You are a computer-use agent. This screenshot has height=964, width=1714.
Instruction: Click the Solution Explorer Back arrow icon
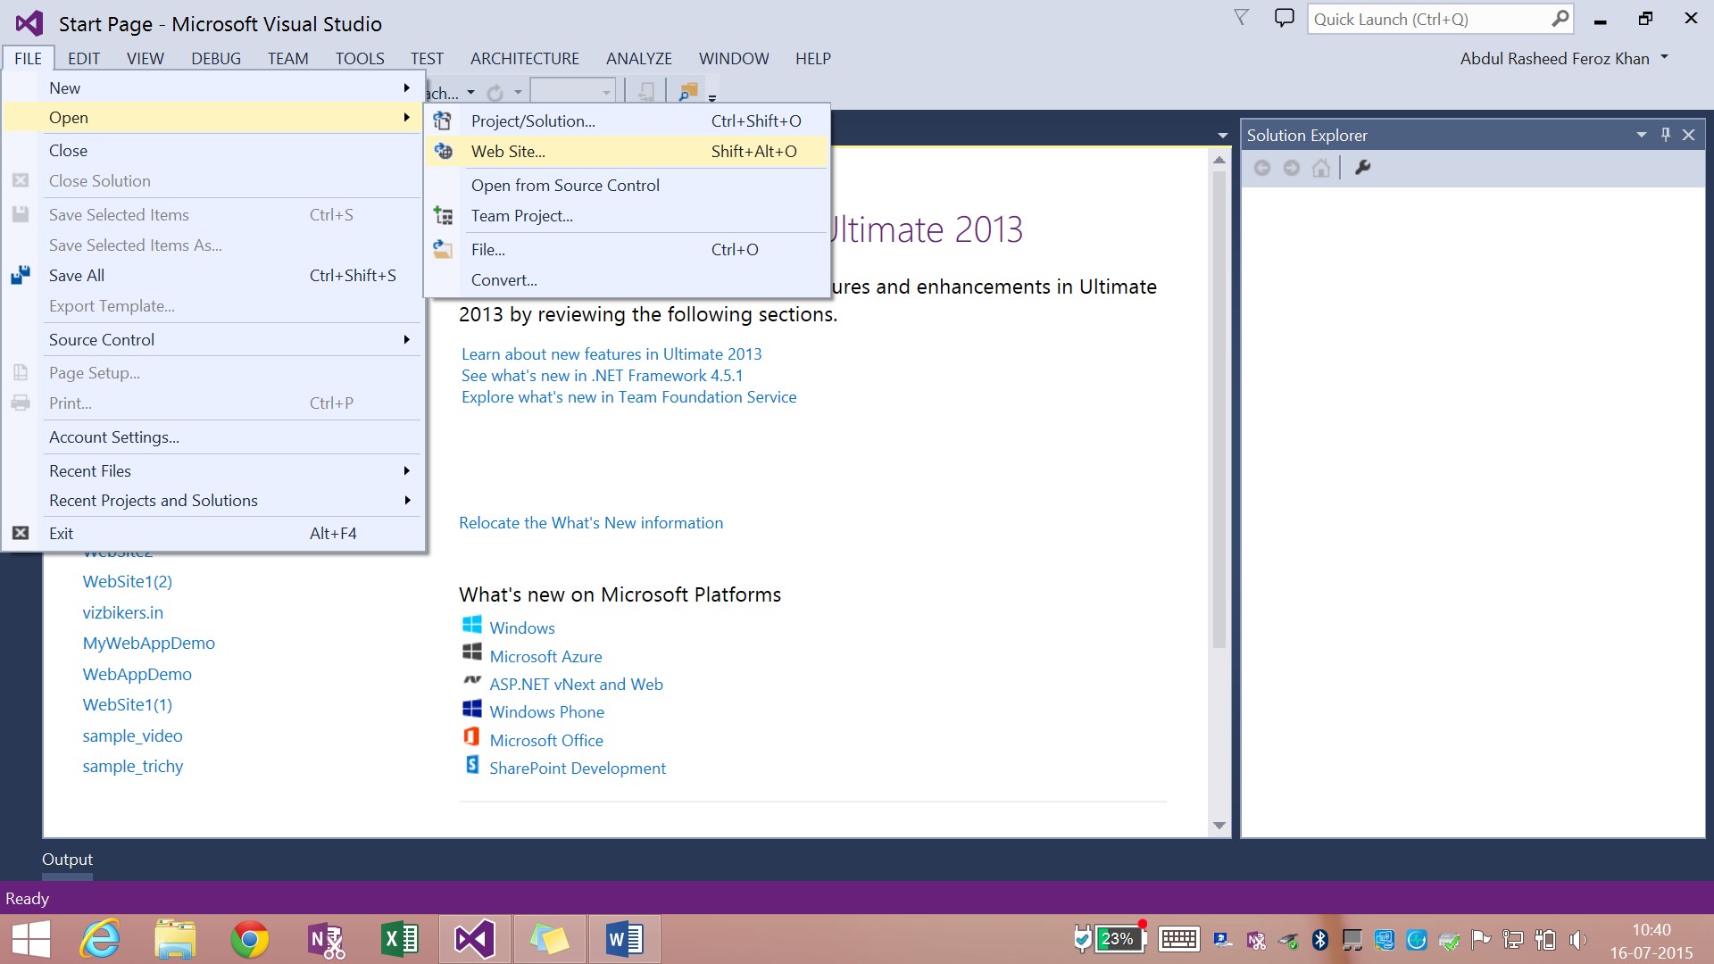[1261, 168]
